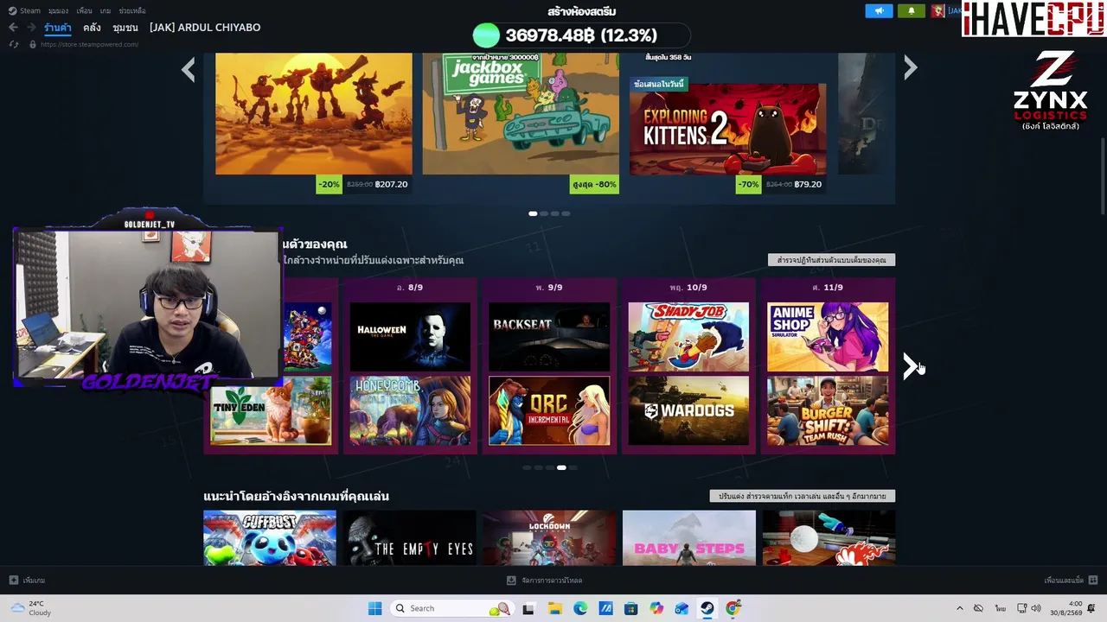Open จัดการการดาวน์โหลด downloads manager
1107x622 pixels.
point(545,581)
